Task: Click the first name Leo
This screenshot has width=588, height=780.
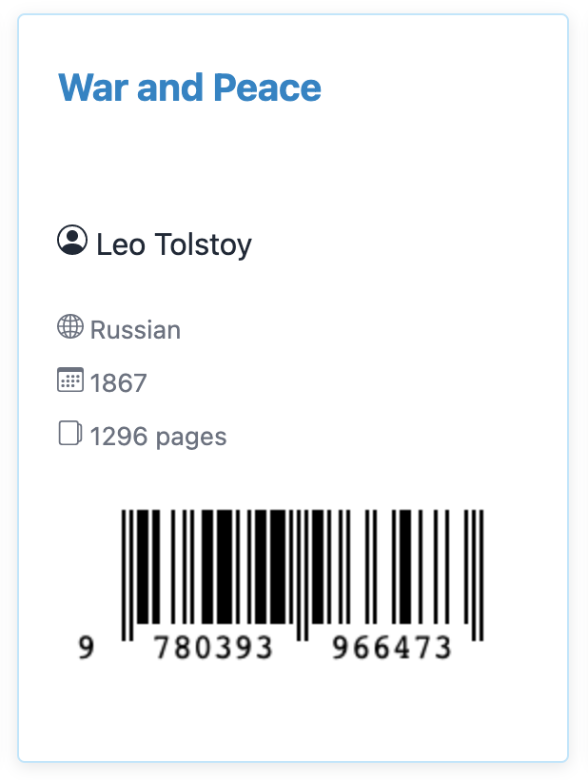Action: 120,244
